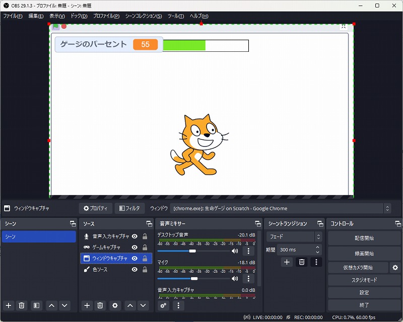Screen dimensions: 403x322
Task: Open ファイル menu
Action: (x=13, y=16)
